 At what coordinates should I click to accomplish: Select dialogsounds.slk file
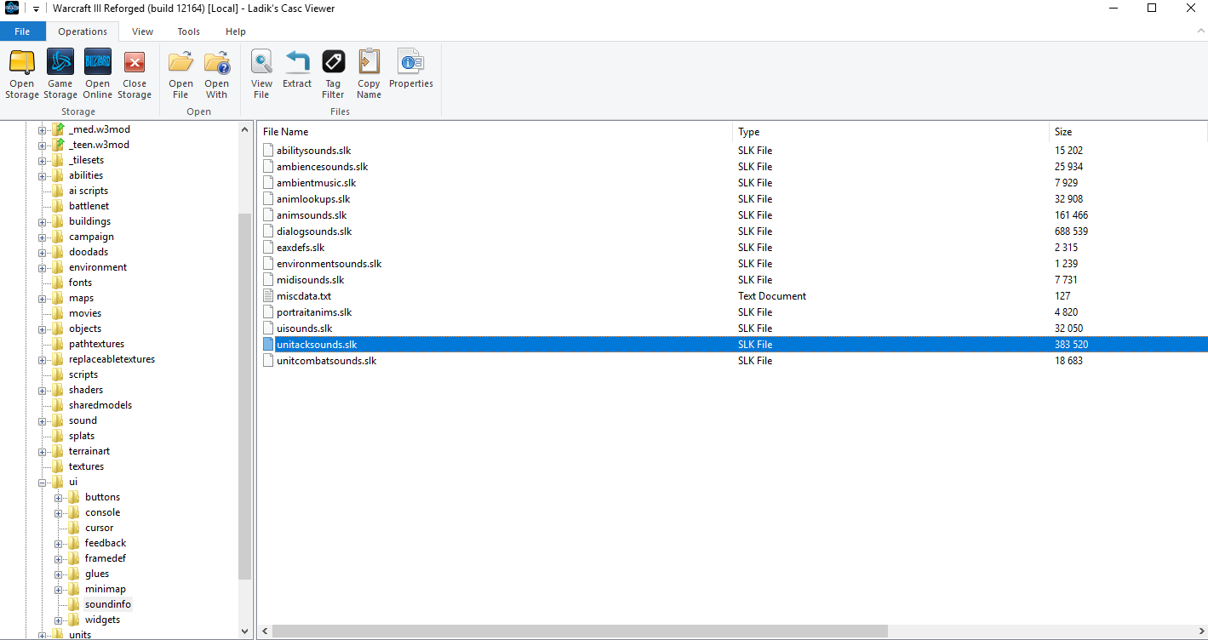(x=314, y=231)
